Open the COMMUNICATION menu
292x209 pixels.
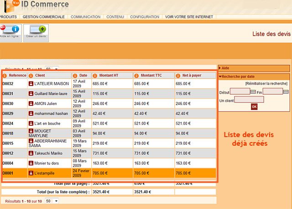(x=85, y=17)
